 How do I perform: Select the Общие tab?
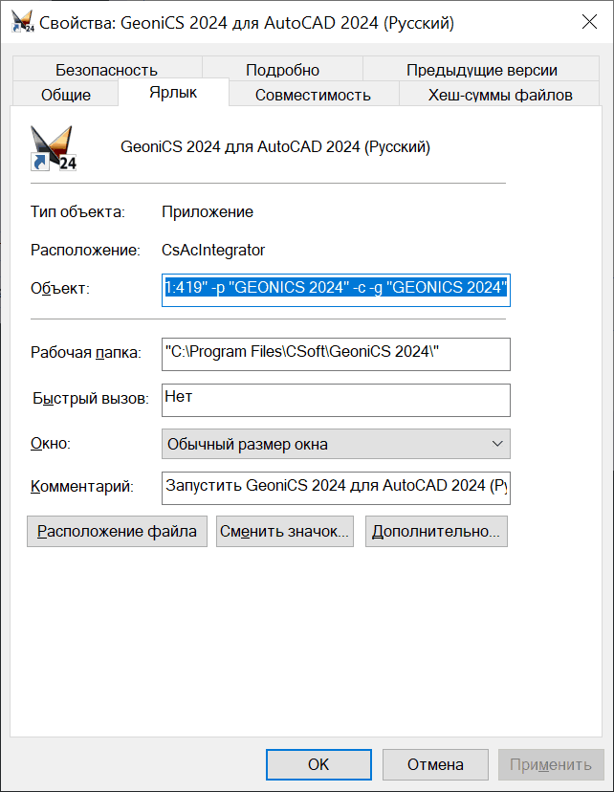(66, 95)
